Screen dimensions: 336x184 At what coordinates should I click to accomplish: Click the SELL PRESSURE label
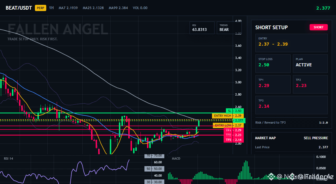pos(316,138)
